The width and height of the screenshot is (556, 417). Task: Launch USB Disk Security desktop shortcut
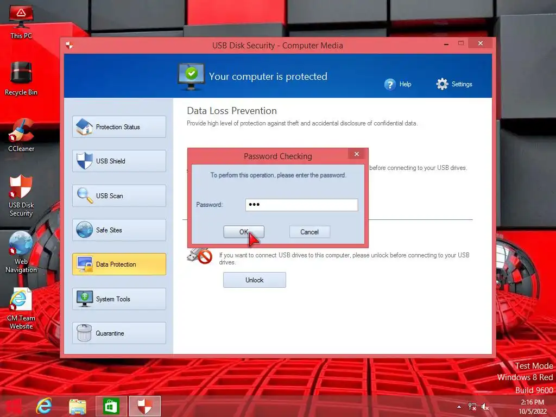[x=21, y=195]
